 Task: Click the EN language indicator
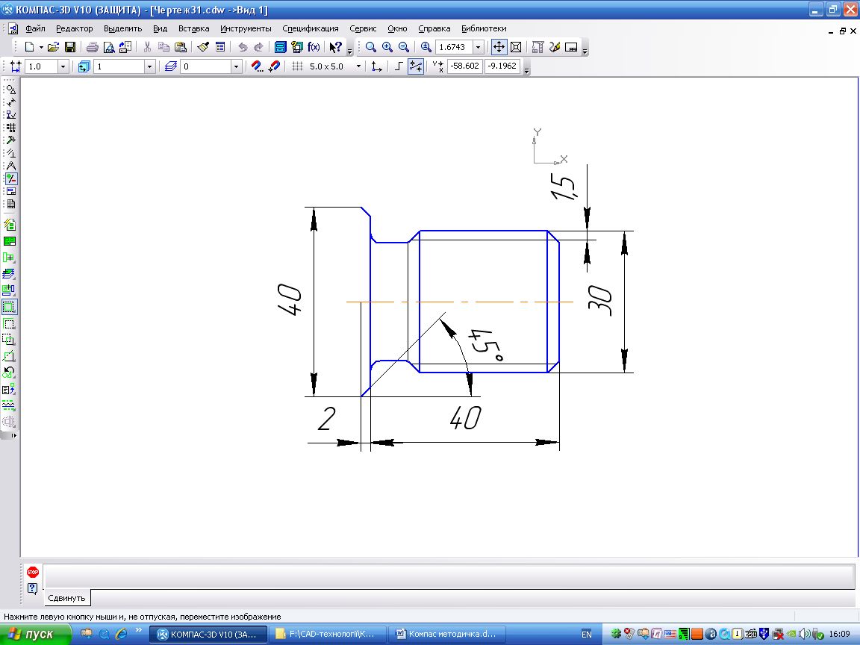point(586,634)
